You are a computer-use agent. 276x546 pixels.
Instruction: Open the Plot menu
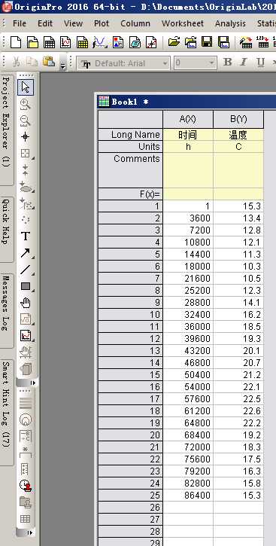pos(102,23)
